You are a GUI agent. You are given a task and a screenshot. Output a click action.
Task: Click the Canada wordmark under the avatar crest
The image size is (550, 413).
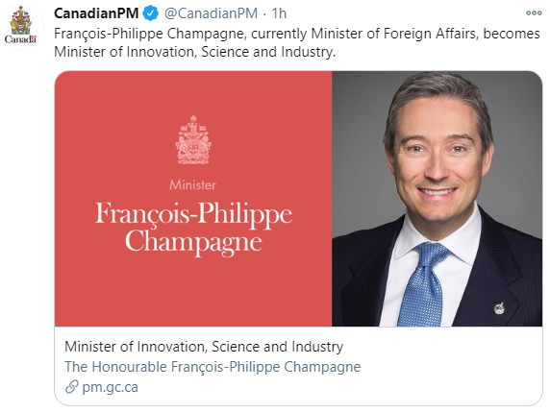click(20, 39)
